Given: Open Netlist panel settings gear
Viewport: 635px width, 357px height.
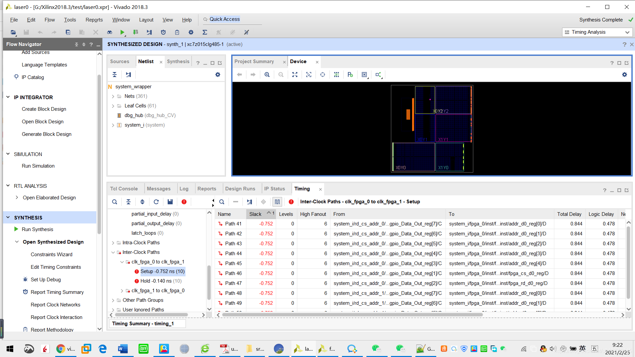Looking at the screenshot, I should 218,75.
